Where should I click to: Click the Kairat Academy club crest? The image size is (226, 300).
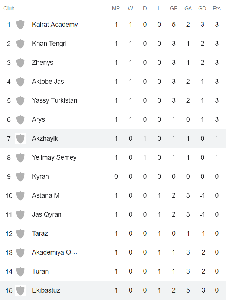(20, 25)
